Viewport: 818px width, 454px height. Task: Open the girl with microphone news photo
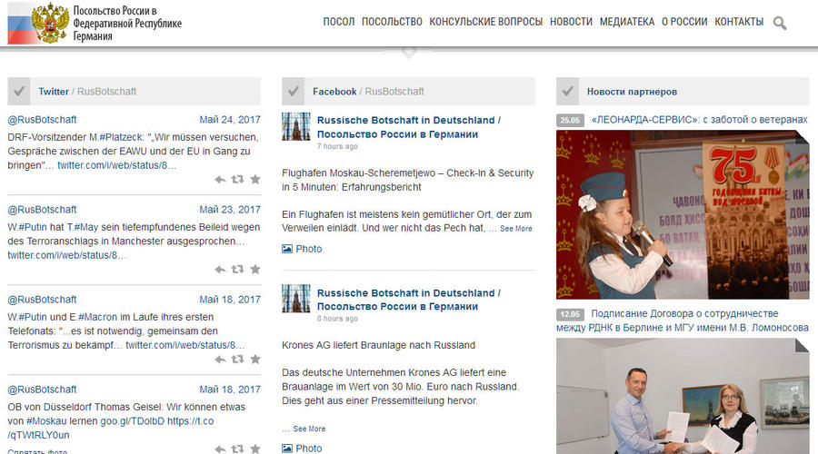point(682,214)
